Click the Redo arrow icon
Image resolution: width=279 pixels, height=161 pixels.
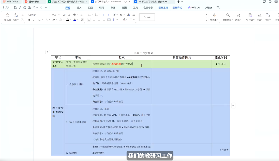click(41, 8)
